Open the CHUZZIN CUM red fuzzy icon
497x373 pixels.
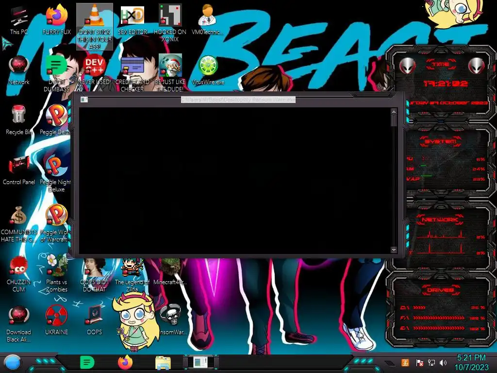click(19, 274)
